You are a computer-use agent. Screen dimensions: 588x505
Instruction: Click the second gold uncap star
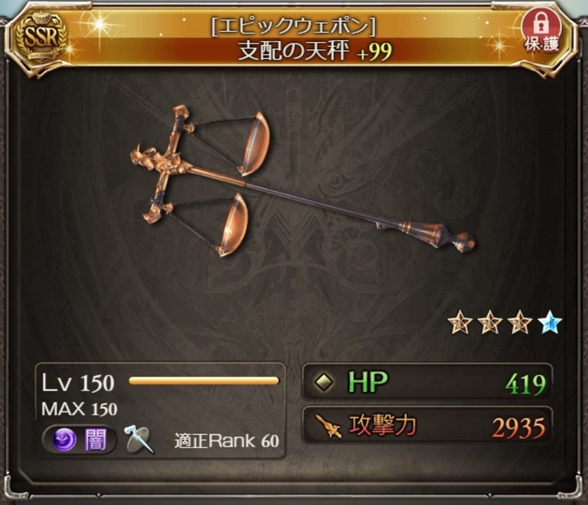pyautogui.click(x=490, y=322)
